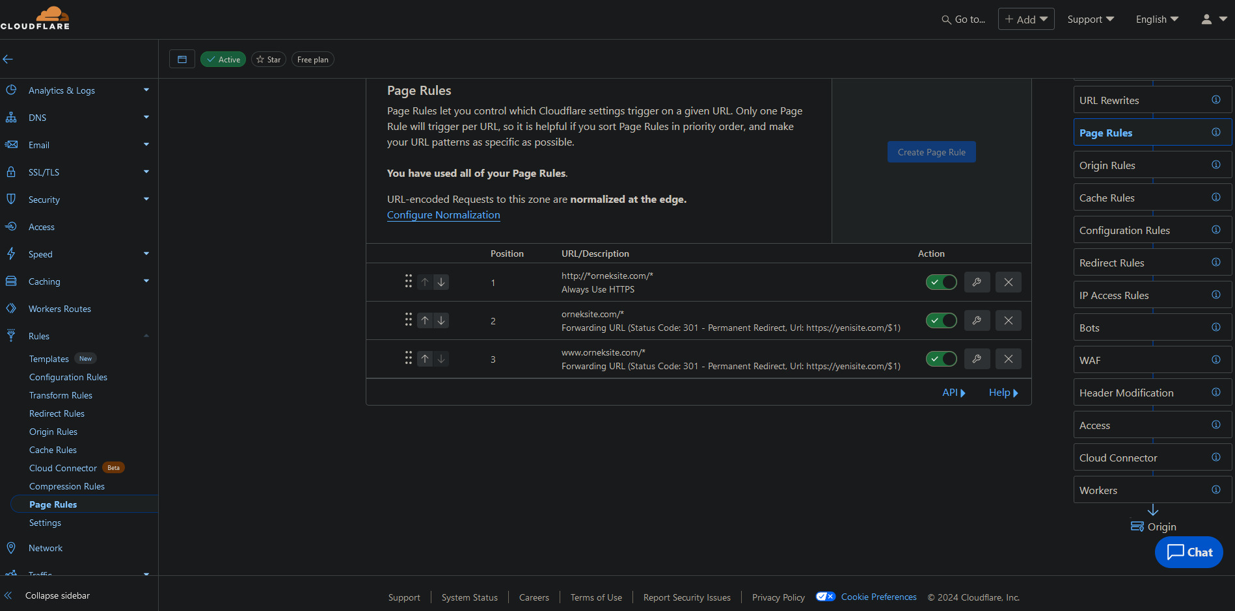Click the user account icon
Image resolution: width=1235 pixels, height=611 pixels.
point(1206,19)
